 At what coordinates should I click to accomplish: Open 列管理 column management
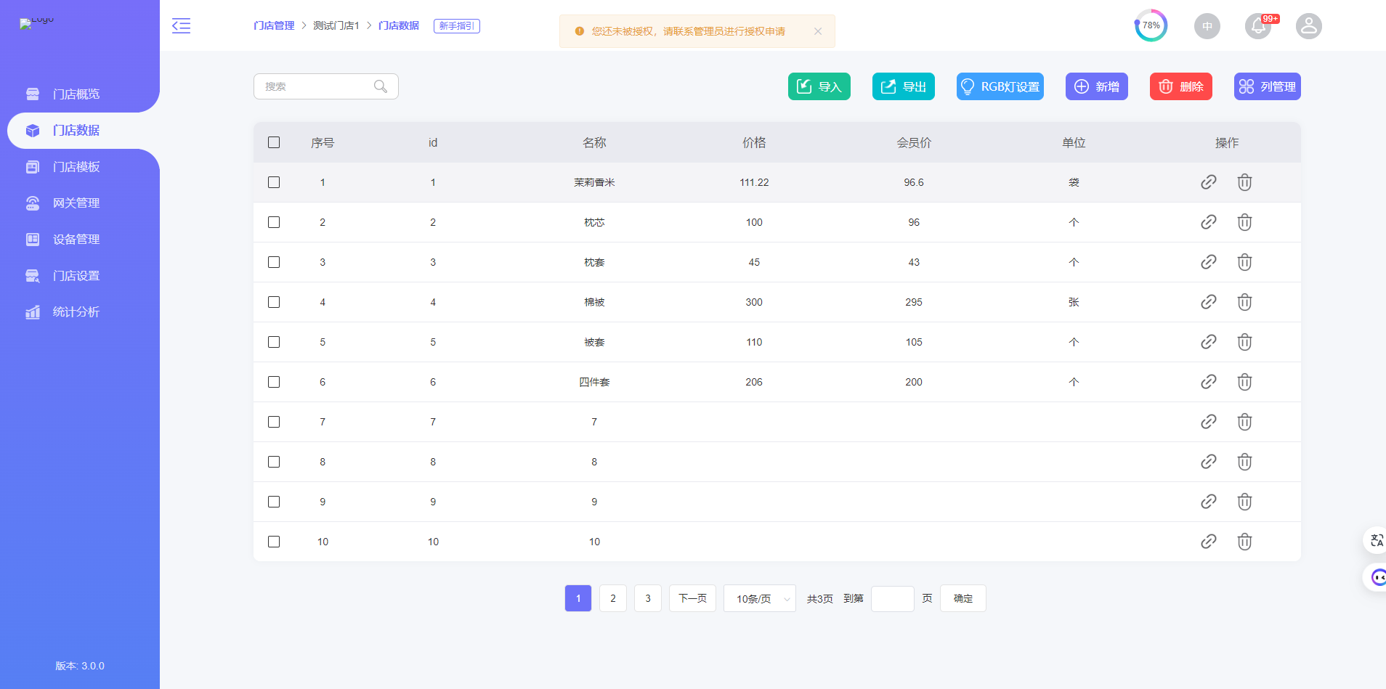[1268, 86]
